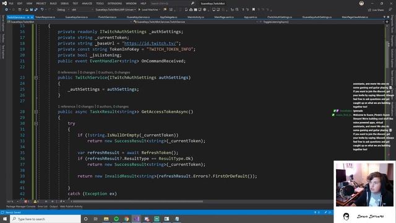Switch to the MainActivity.cs tab
The image size is (396, 223).
click(196, 17)
